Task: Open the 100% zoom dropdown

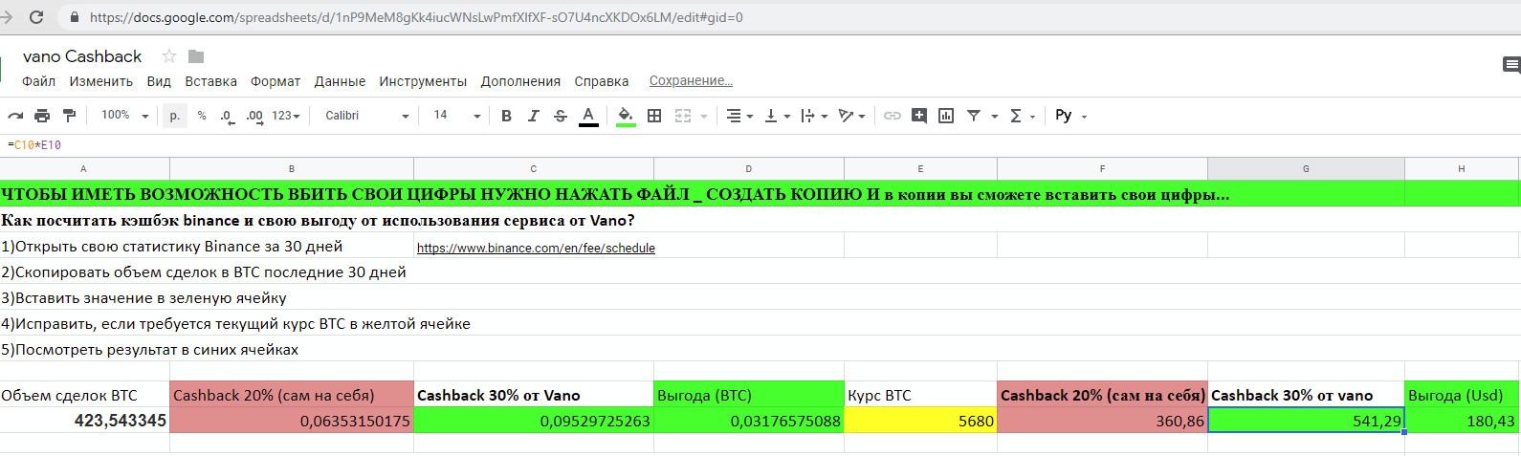Action: [125, 116]
